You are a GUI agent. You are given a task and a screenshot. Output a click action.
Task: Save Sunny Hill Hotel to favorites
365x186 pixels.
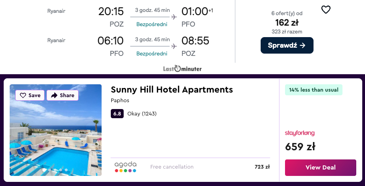click(x=30, y=95)
